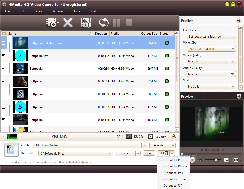The width and height of the screenshot is (244, 189).
Task: Expand the Audio Quality dropdown
Action: pyautogui.click(x=233, y=74)
